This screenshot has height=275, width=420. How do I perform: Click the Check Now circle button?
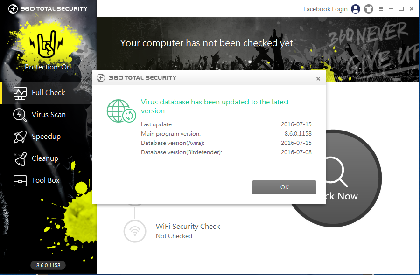(x=354, y=179)
